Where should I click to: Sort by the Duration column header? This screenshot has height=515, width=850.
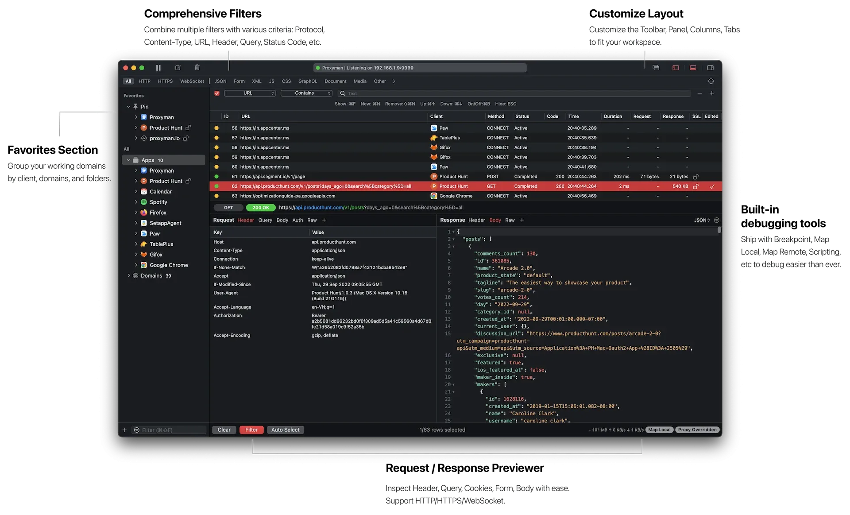click(613, 116)
